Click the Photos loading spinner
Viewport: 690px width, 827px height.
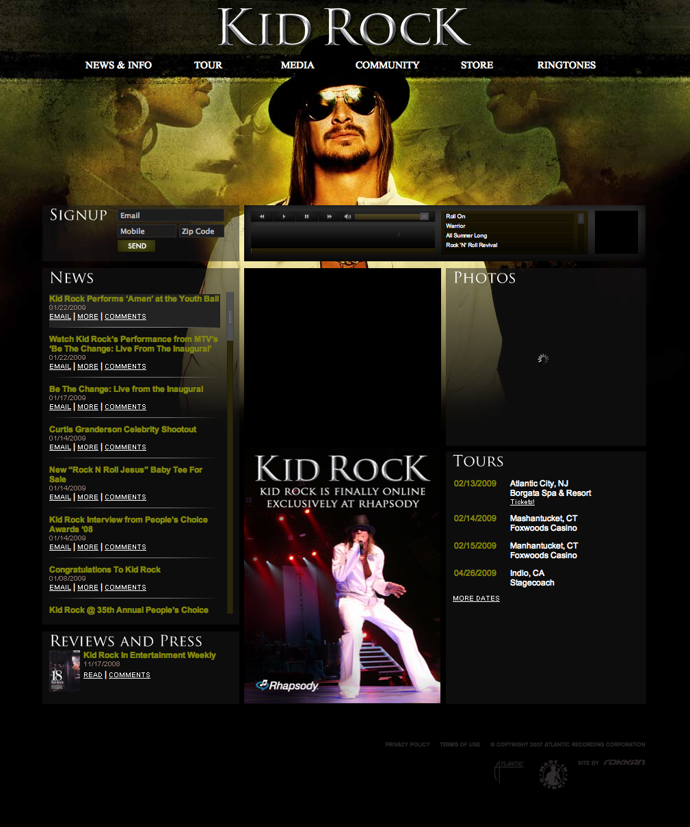tap(543, 358)
